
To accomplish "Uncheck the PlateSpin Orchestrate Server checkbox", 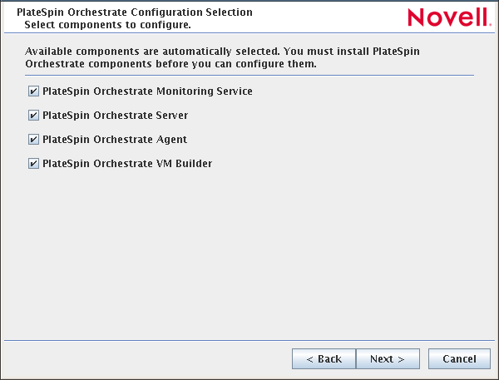I will pos(33,116).
